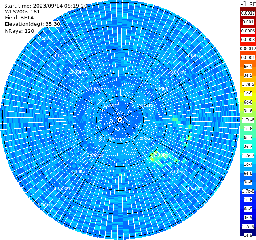256x240 pixels.
Task: Click the lower-left 2.00km range ring label
Action: tap(95, 155)
